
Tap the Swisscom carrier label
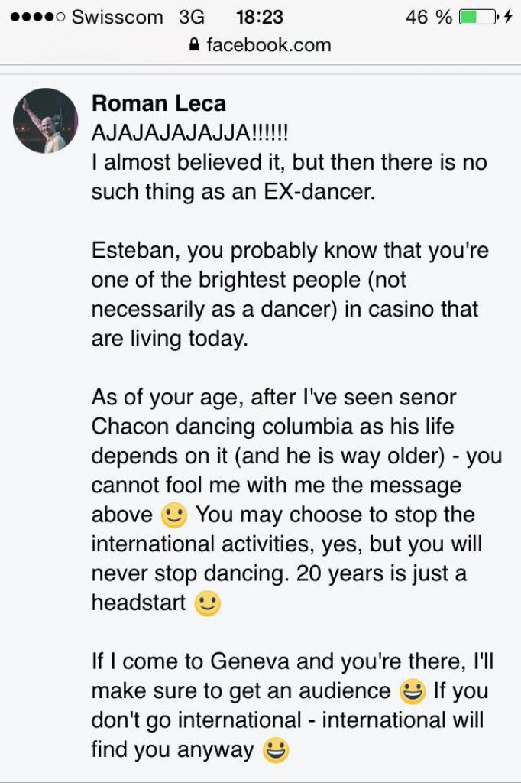(117, 17)
